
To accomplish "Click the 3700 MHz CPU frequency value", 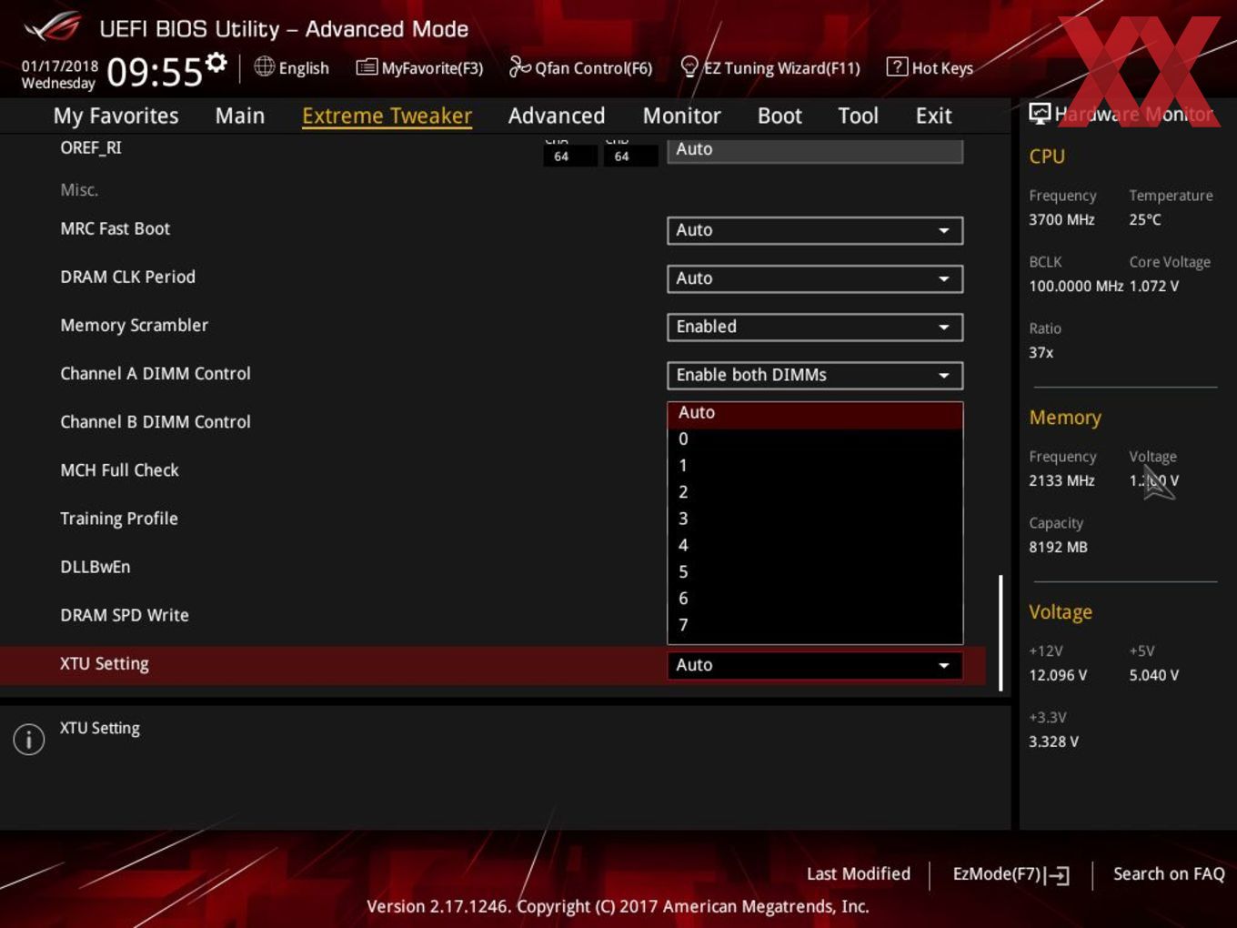I will [x=1061, y=219].
